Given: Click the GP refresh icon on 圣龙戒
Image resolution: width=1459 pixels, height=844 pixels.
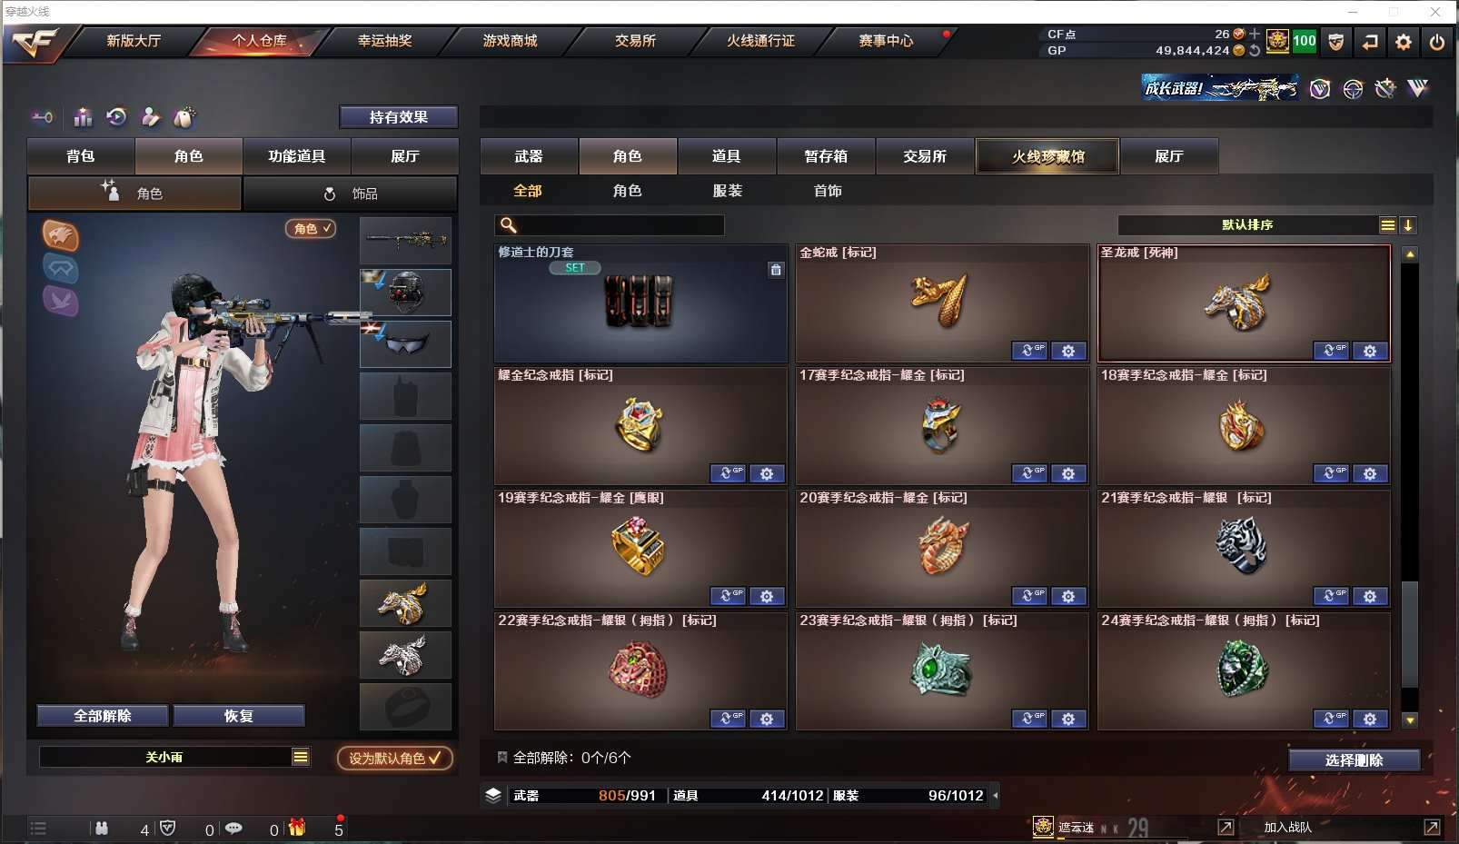Looking at the screenshot, I should (1331, 351).
